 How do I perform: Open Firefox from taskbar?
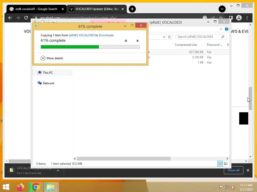(x=20, y=187)
